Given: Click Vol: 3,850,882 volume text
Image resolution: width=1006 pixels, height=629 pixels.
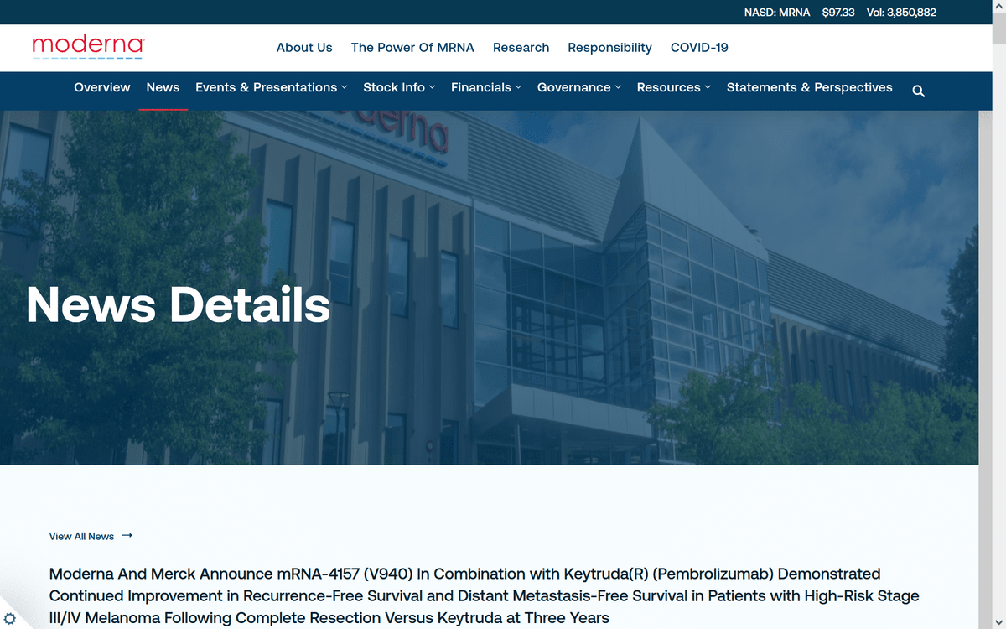Looking at the screenshot, I should click(901, 13).
